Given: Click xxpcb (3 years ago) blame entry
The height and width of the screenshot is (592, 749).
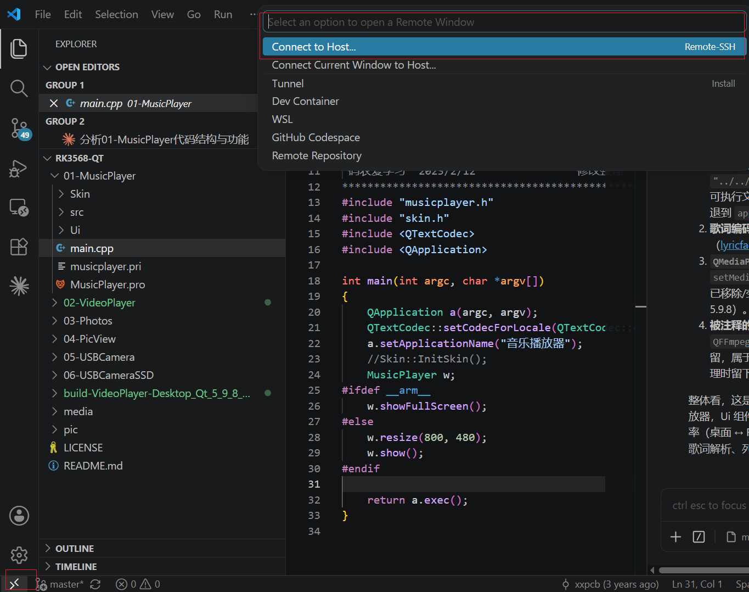Looking at the screenshot, I should [x=610, y=584].
